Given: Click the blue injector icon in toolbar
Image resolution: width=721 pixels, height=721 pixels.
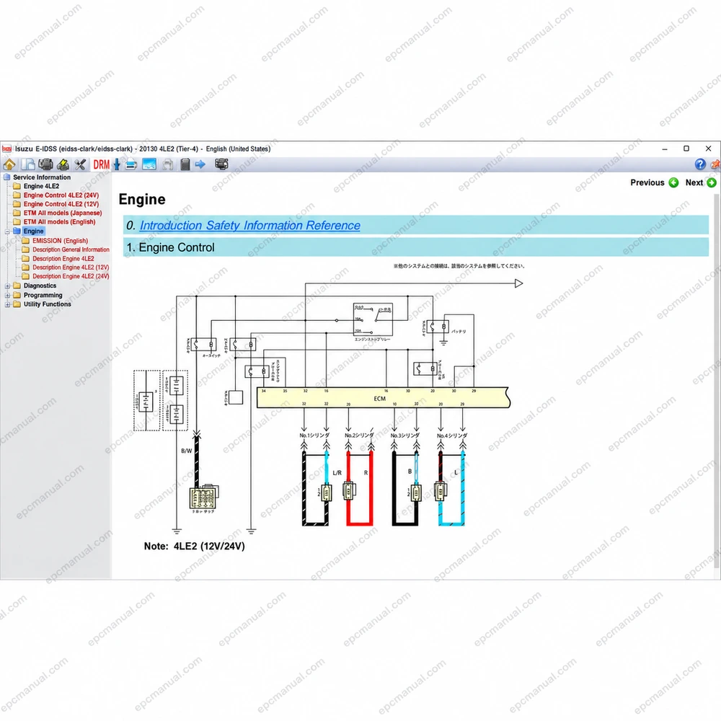Looking at the screenshot, I should 117,164.
